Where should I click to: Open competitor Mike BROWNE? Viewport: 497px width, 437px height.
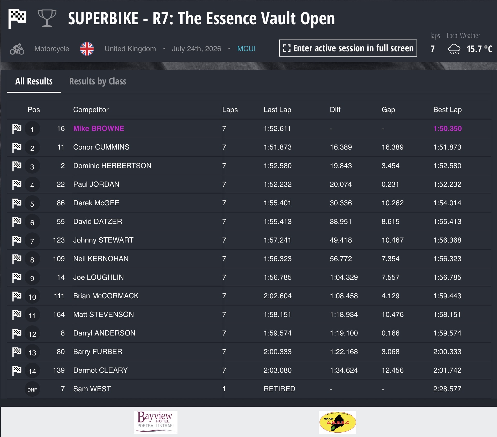[x=99, y=129]
